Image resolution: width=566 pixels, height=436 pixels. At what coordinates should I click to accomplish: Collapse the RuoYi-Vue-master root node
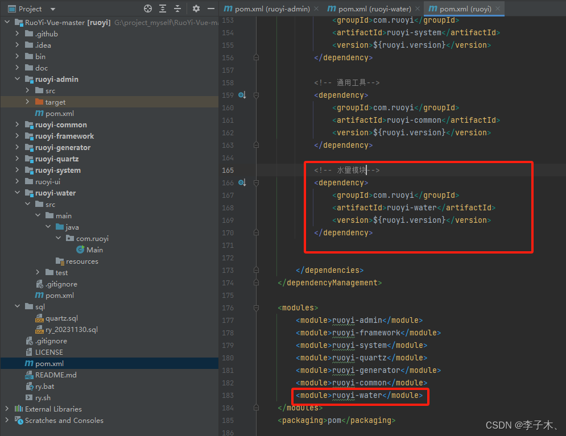(x=7, y=22)
